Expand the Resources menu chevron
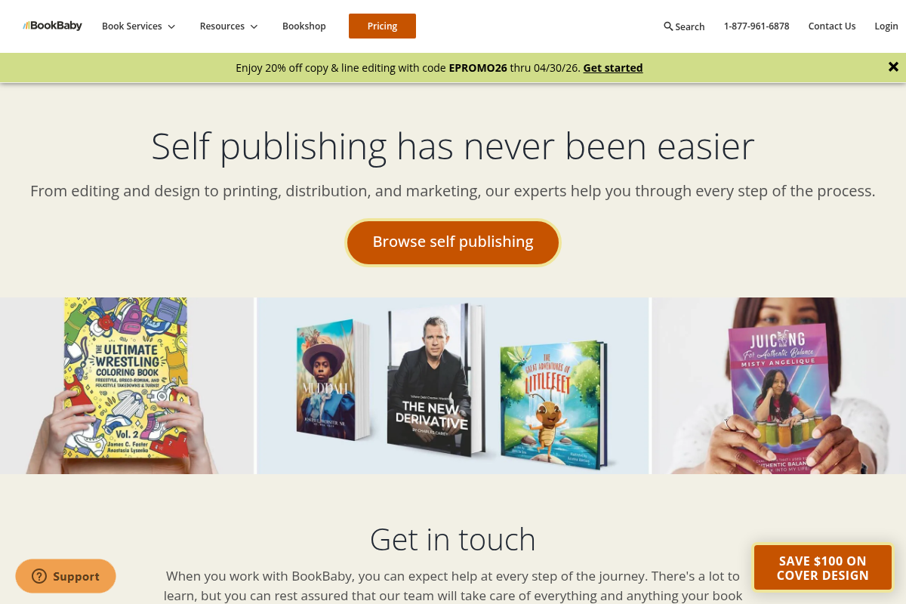Image resolution: width=906 pixels, height=604 pixels. point(254,26)
